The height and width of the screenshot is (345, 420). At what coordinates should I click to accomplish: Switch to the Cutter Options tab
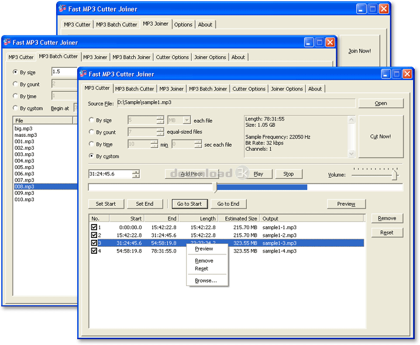tap(249, 89)
